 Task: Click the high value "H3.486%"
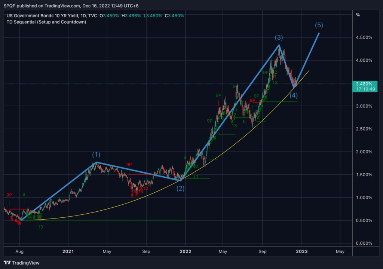click(131, 16)
